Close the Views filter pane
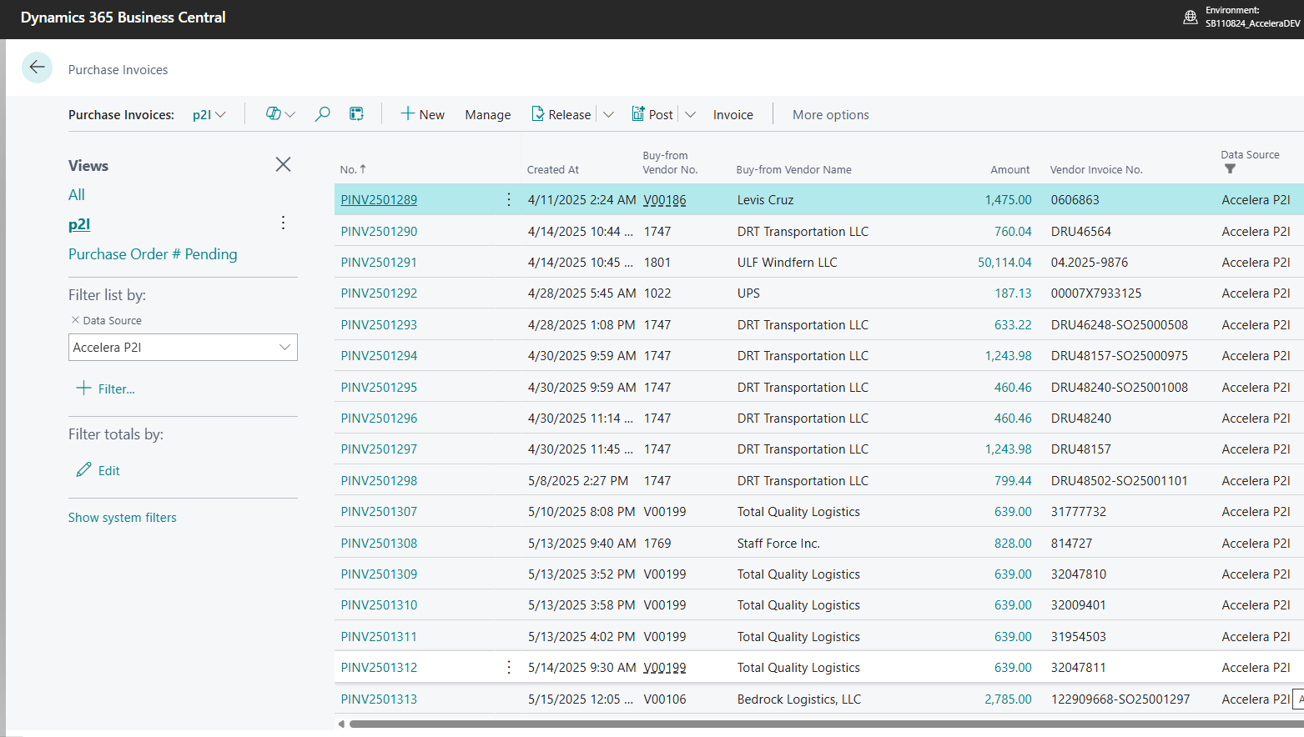 [283, 164]
